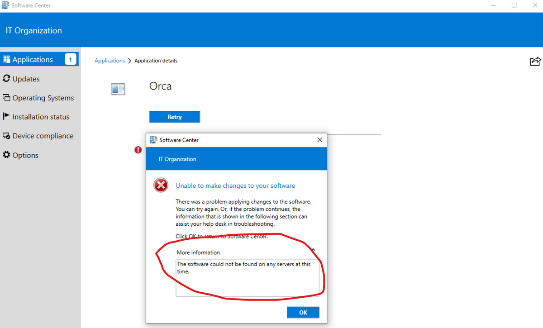Viewport: 543px width, 328px height.
Task: Click 'IT Organization' in the dialog banner
Action: [177, 159]
